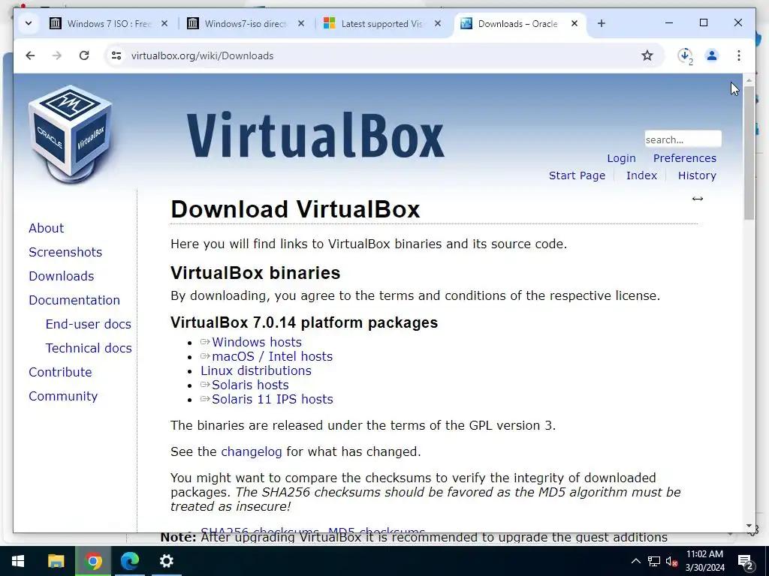Download the Solaris hosts package
This screenshot has height=576, width=769.
click(x=250, y=385)
